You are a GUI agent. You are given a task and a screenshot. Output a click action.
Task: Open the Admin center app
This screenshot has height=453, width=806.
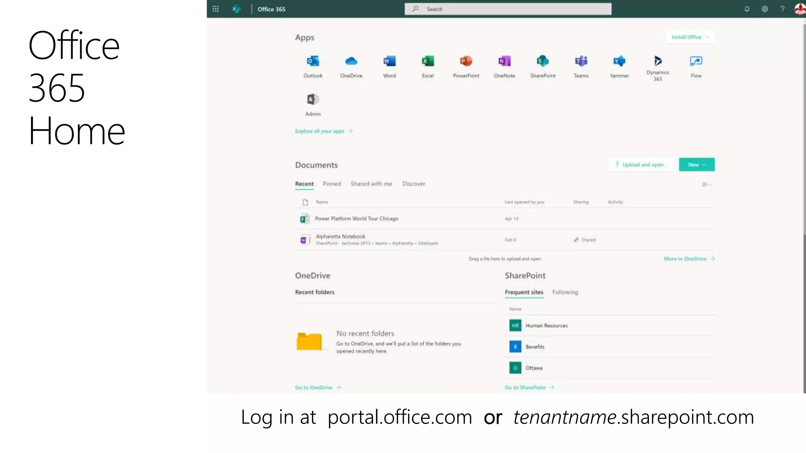click(x=313, y=105)
